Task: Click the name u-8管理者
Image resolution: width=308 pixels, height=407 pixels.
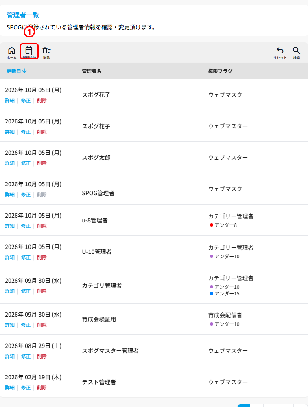Action: tap(95, 220)
